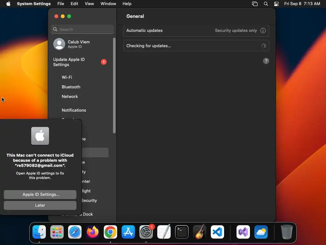Click Apple ID Settings... button

tap(40, 194)
